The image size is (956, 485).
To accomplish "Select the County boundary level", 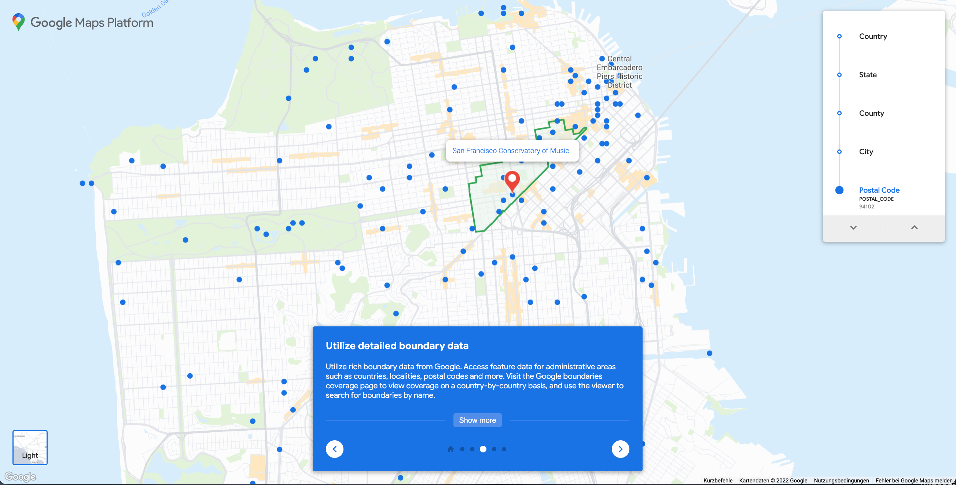I will tap(871, 113).
